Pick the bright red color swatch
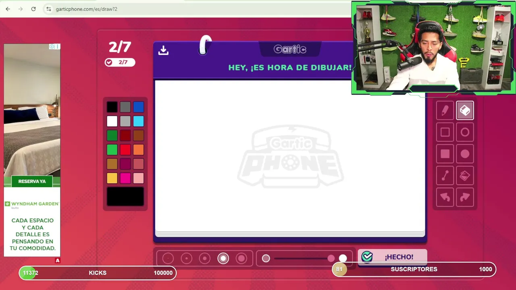The height and width of the screenshot is (290, 516). 125,150
